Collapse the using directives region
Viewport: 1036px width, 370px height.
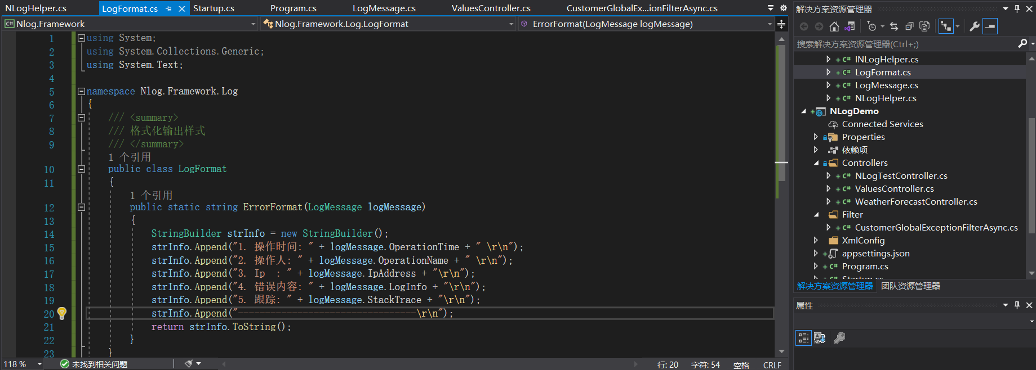click(81, 38)
